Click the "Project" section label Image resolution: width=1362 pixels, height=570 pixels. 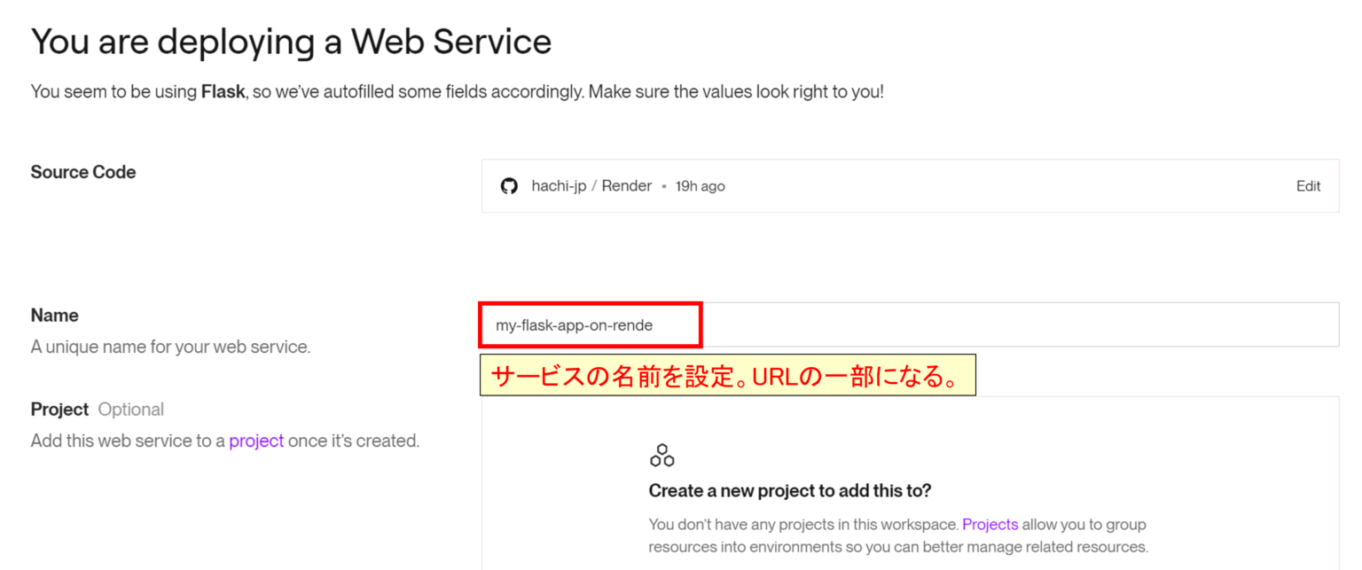click(x=59, y=410)
